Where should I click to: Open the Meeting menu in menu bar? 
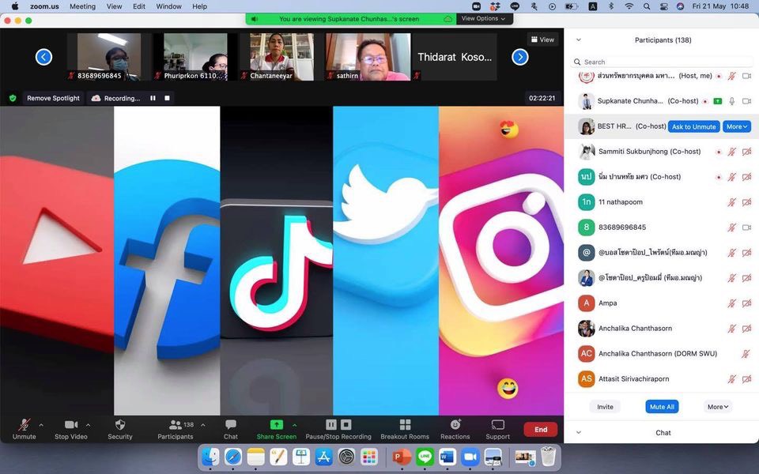pyautogui.click(x=82, y=6)
